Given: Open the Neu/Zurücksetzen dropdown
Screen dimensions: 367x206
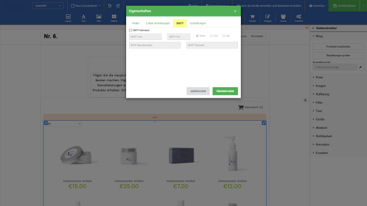Looking at the screenshot, I should [86, 6].
